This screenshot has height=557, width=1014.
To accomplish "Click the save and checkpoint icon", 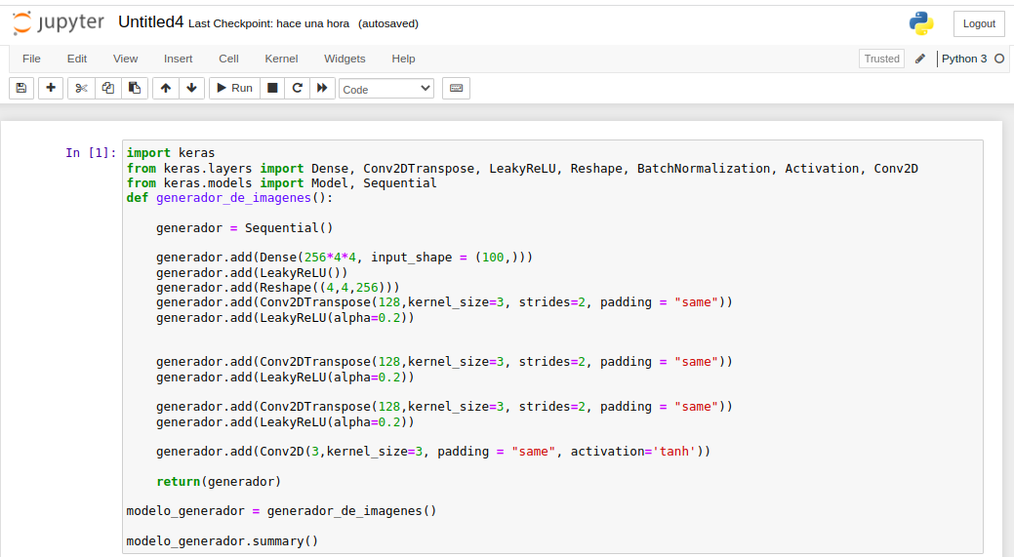I will (21, 88).
